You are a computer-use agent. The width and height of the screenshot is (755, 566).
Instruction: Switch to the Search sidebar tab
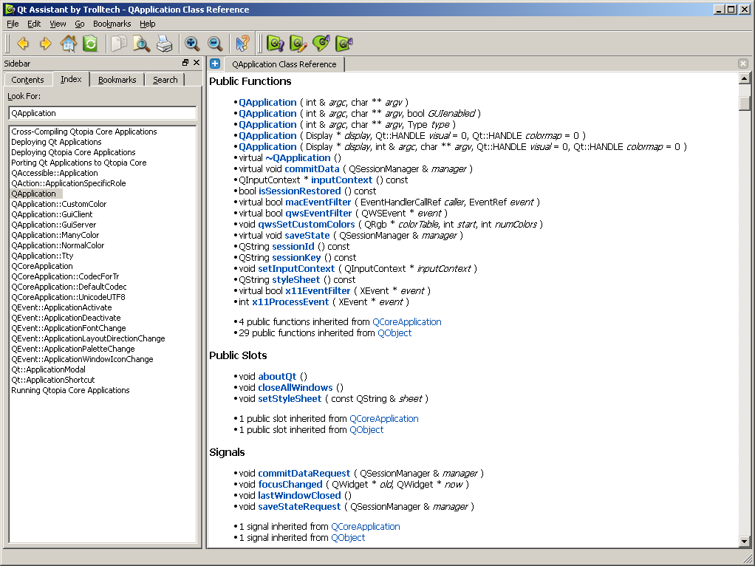pyautogui.click(x=165, y=80)
